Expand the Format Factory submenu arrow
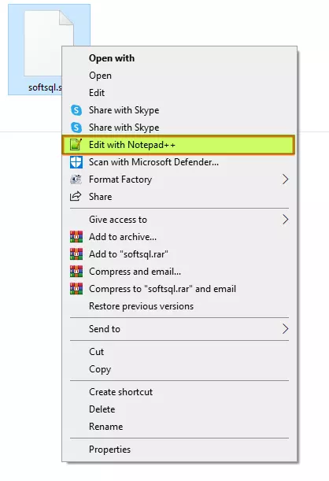The height and width of the screenshot is (481, 329). [x=286, y=179]
